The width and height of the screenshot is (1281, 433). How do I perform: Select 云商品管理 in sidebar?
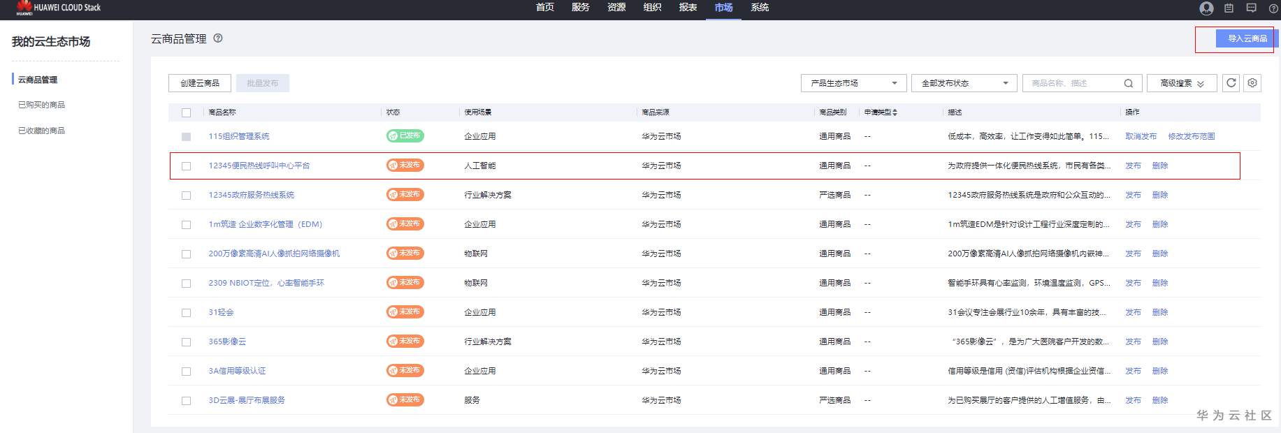click(x=38, y=80)
